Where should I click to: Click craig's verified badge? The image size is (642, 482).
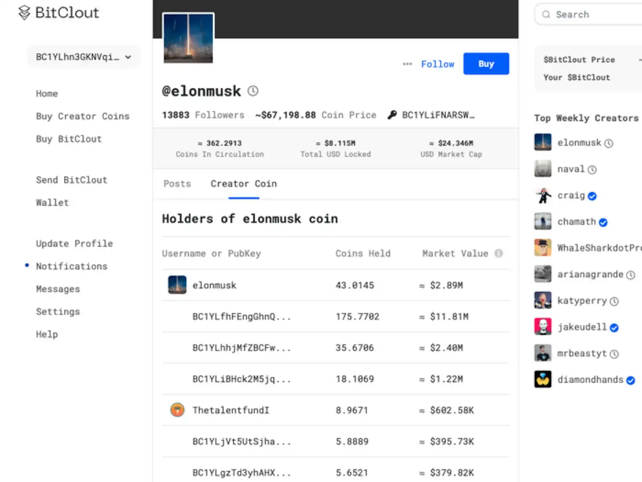(592, 196)
